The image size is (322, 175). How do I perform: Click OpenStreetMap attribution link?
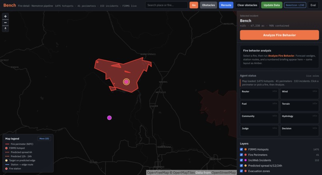(224, 173)
